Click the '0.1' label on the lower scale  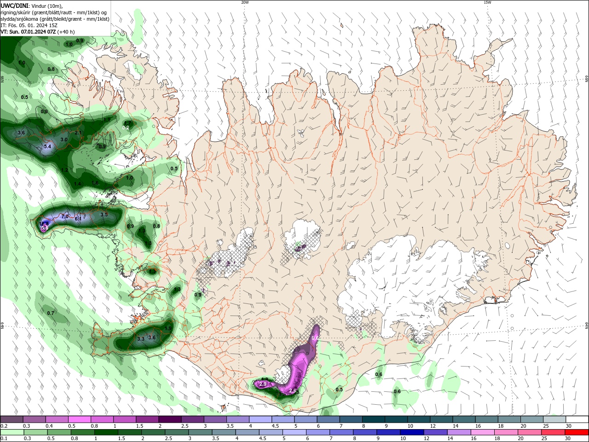4,439
